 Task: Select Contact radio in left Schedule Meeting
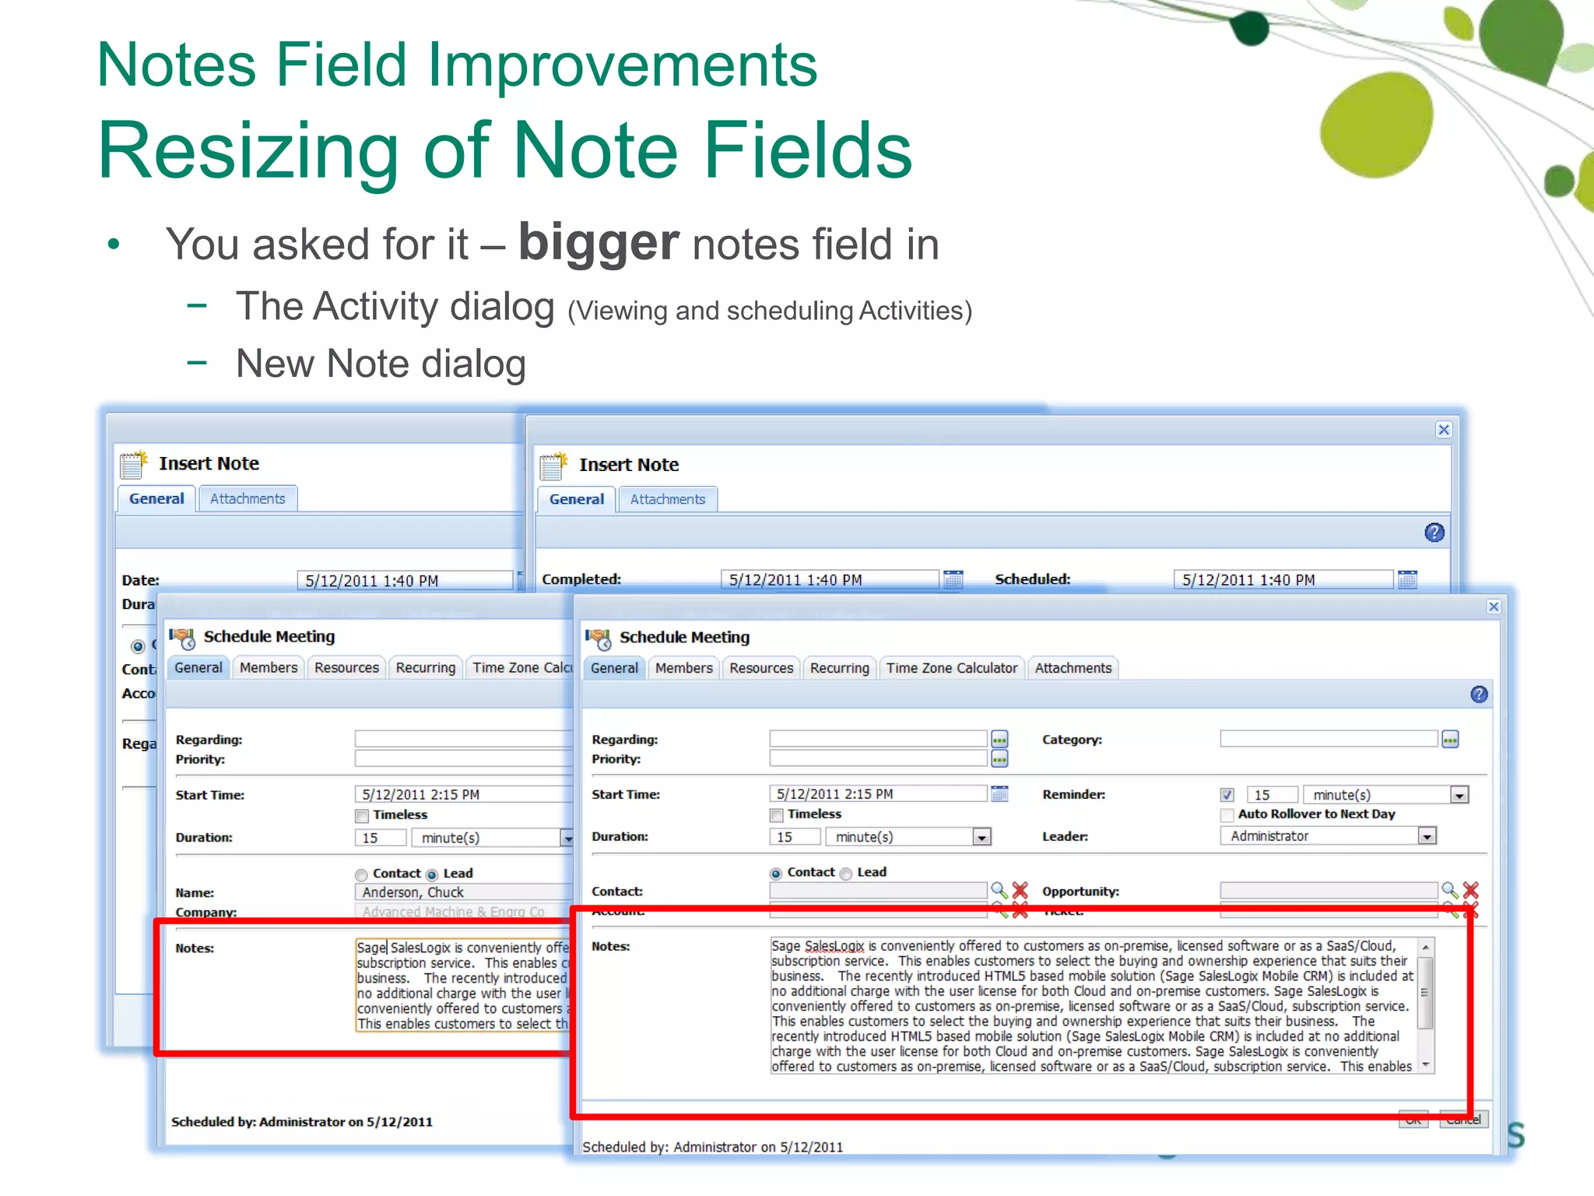point(361,874)
